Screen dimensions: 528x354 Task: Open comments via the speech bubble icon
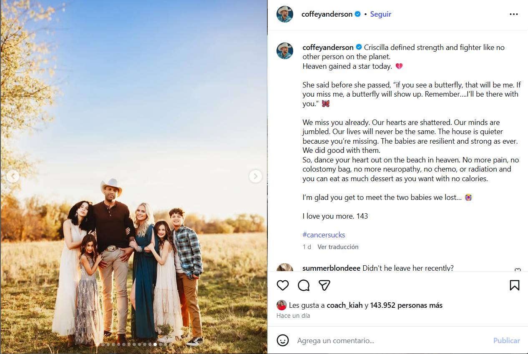pyautogui.click(x=304, y=285)
